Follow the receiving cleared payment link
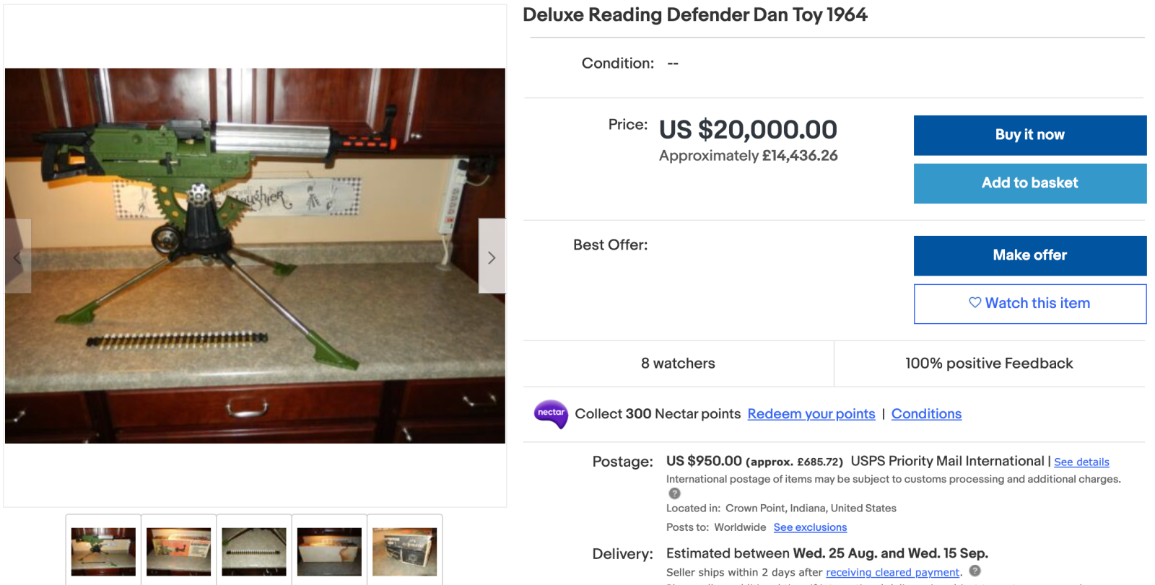 (893, 573)
